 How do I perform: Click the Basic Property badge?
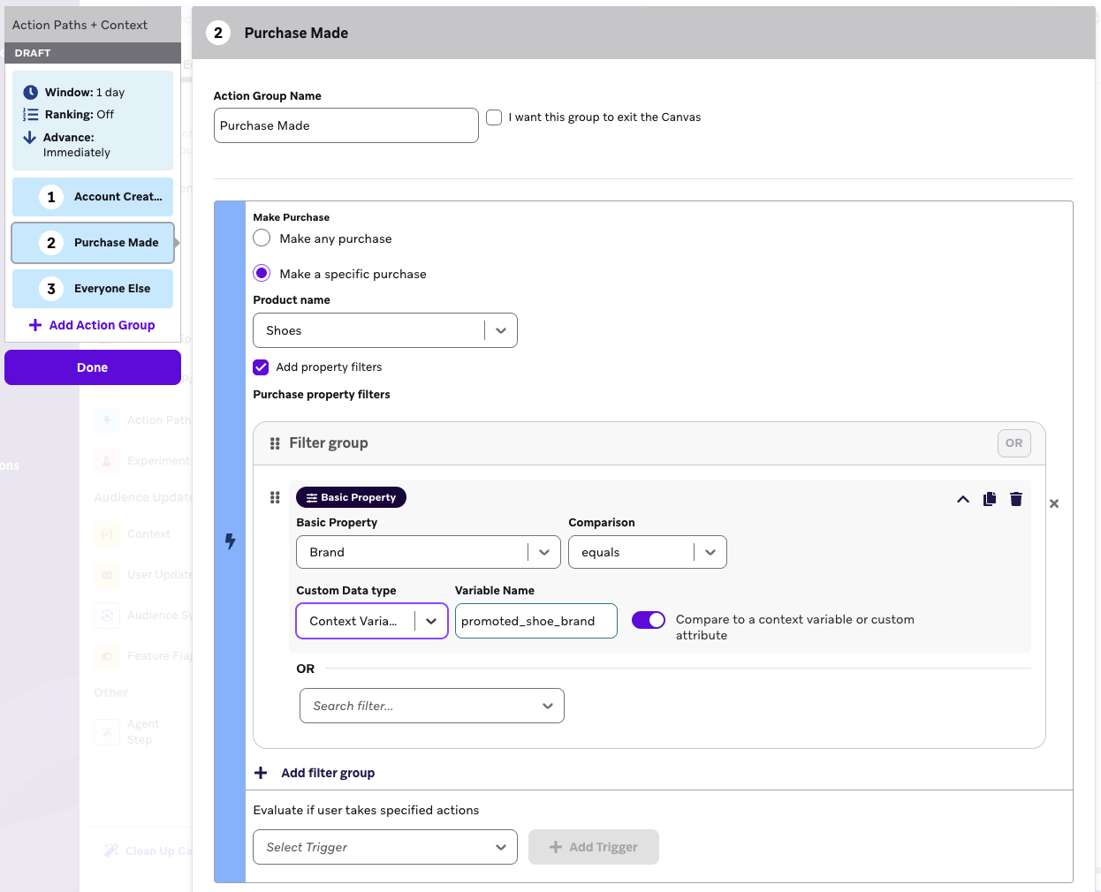[x=351, y=497]
